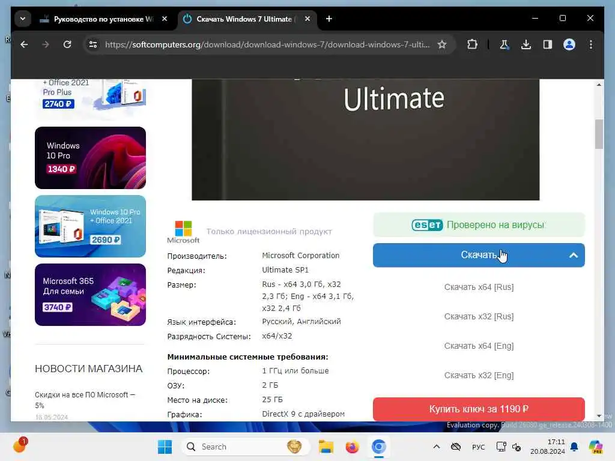Image resolution: width=615 pixels, height=461 pixels.
Task: Click the forward navigation arrow
Action: 46,44
